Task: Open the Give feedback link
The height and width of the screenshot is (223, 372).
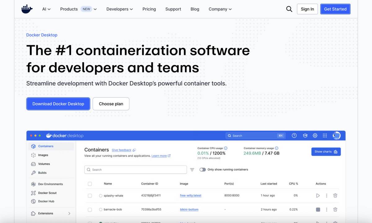Action: tap(122, 150)
